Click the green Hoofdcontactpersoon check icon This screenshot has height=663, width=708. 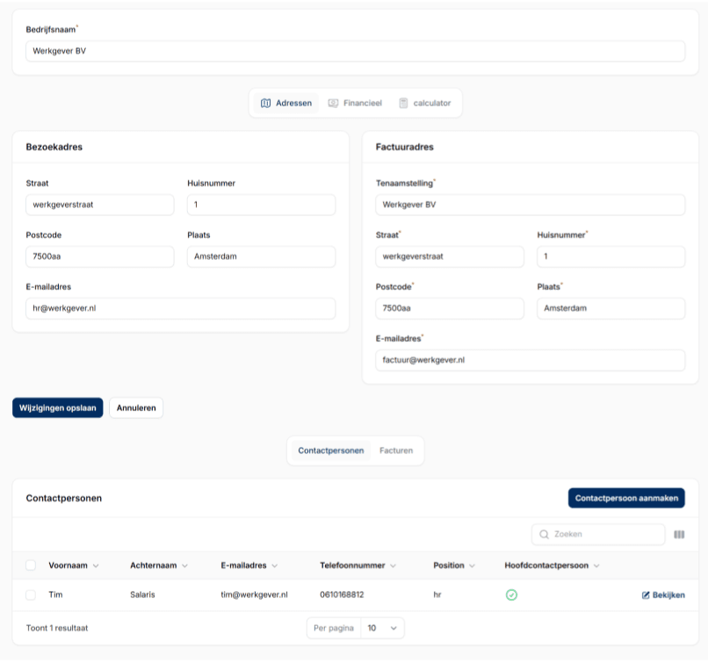tap(511, 595)
